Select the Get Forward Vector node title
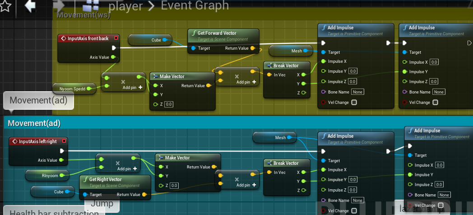473x215 pixels. (217, 33)
